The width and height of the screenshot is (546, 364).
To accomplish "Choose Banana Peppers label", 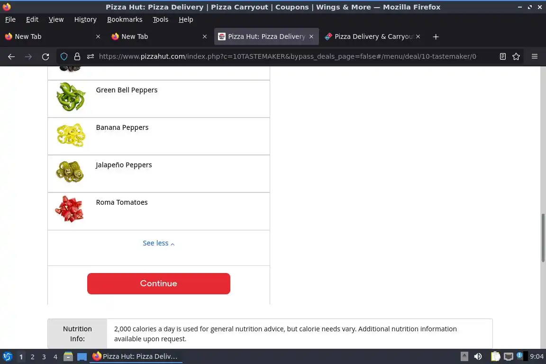I will 122,127.
